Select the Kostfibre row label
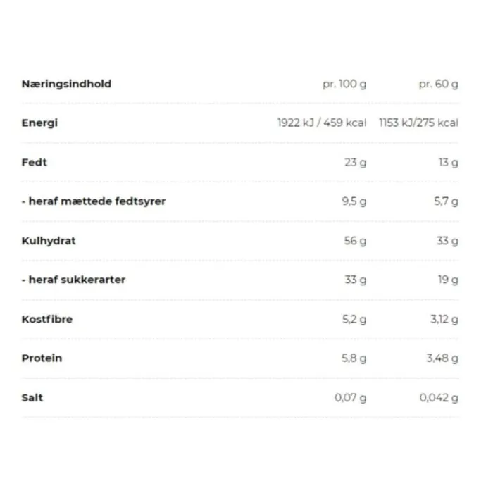Image resolution: width=493 pixels, height=493 pixels. (47, 319)
